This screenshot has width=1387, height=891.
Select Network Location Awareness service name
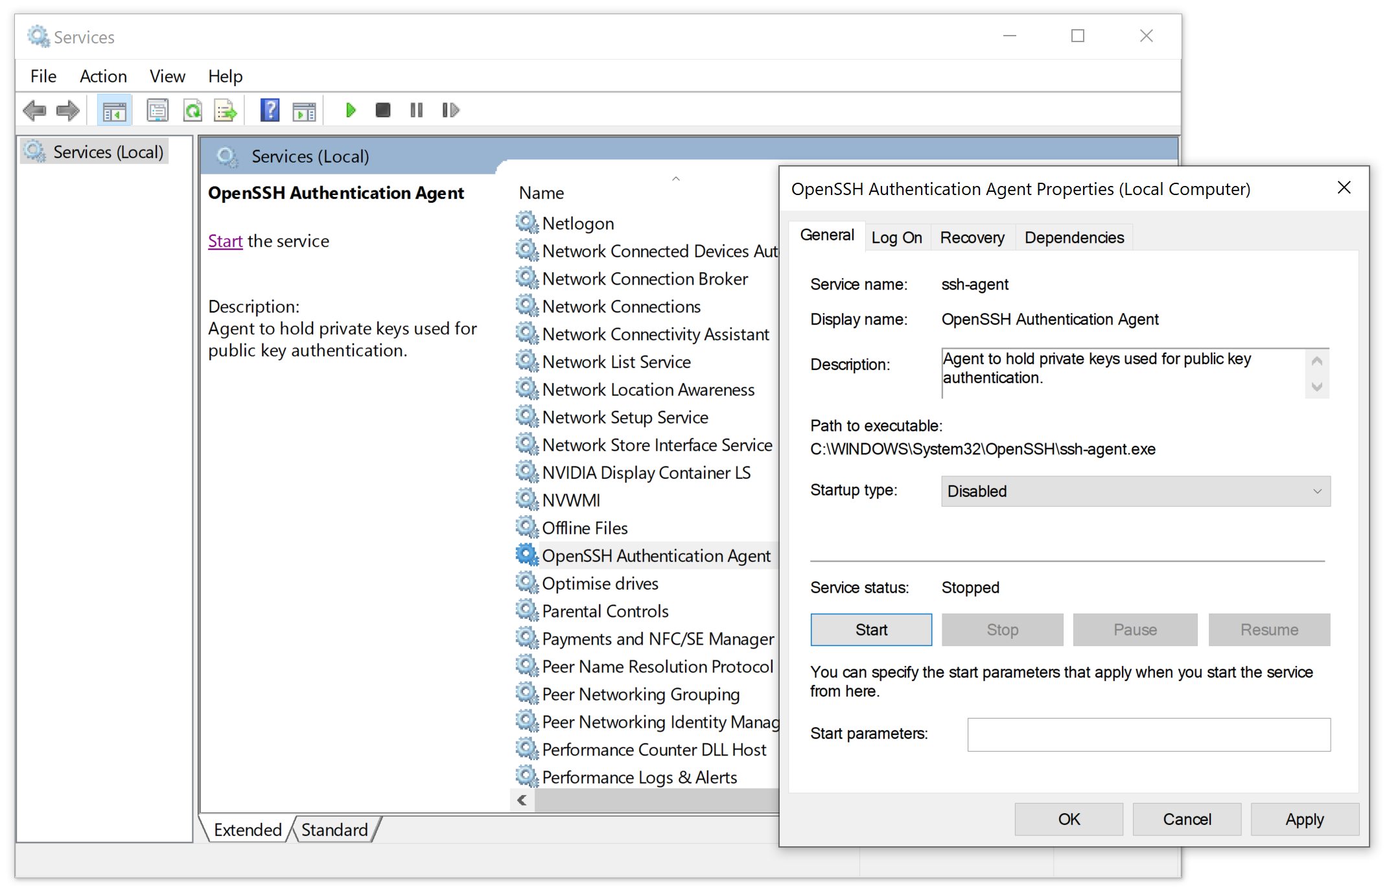648,389
